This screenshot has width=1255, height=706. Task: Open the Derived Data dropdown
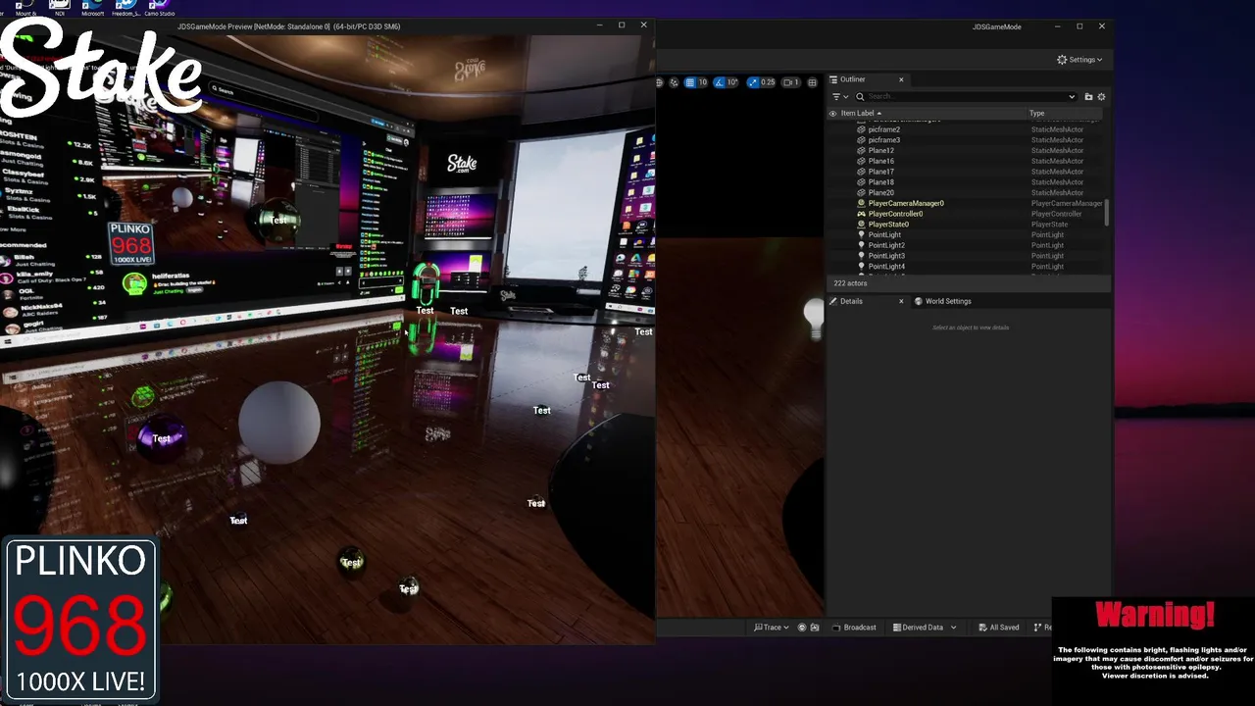(x=924, y=628)
